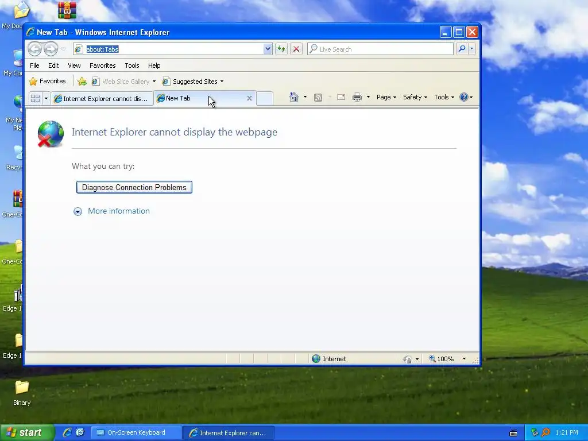Image resolution: width=588 pixels, height=441 pixels.
Task: Click the Read Mail envelope icon
Action: point(341,97)
